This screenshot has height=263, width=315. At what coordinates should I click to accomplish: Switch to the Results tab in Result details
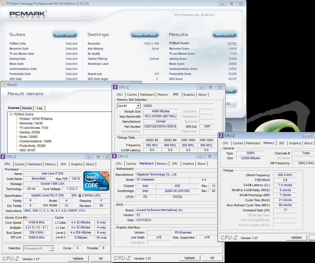[x=27, y=108]
